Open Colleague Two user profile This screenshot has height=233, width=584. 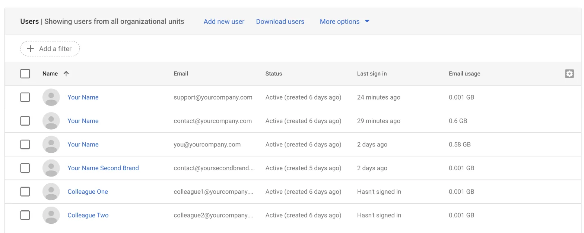coord(88,215)
